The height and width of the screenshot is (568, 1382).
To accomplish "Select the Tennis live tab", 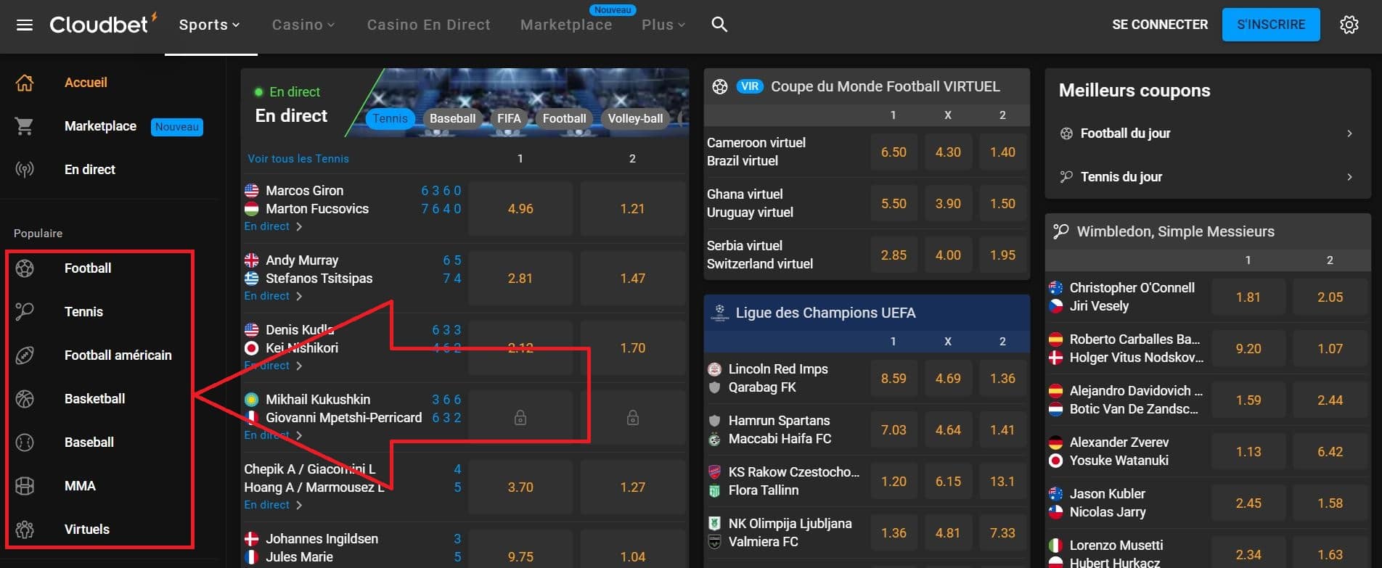I will 391,118.
